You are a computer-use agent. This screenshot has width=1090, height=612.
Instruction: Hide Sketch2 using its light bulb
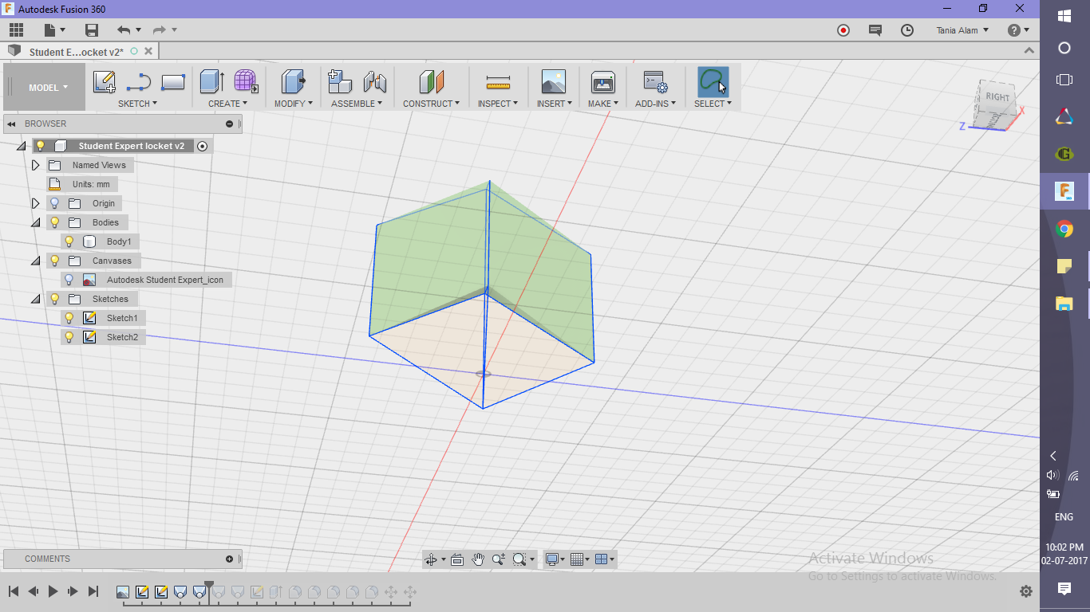[x=69, y=337]
